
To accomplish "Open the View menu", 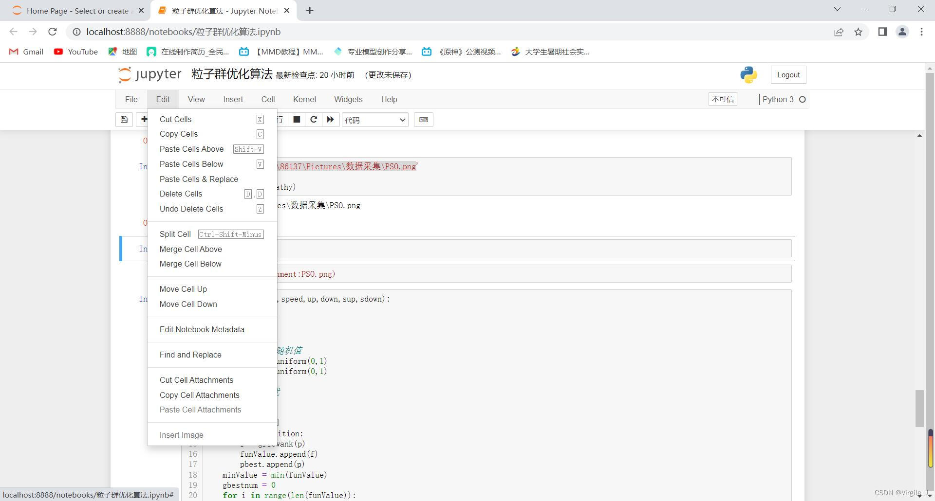I will click(x=196, y=99).
